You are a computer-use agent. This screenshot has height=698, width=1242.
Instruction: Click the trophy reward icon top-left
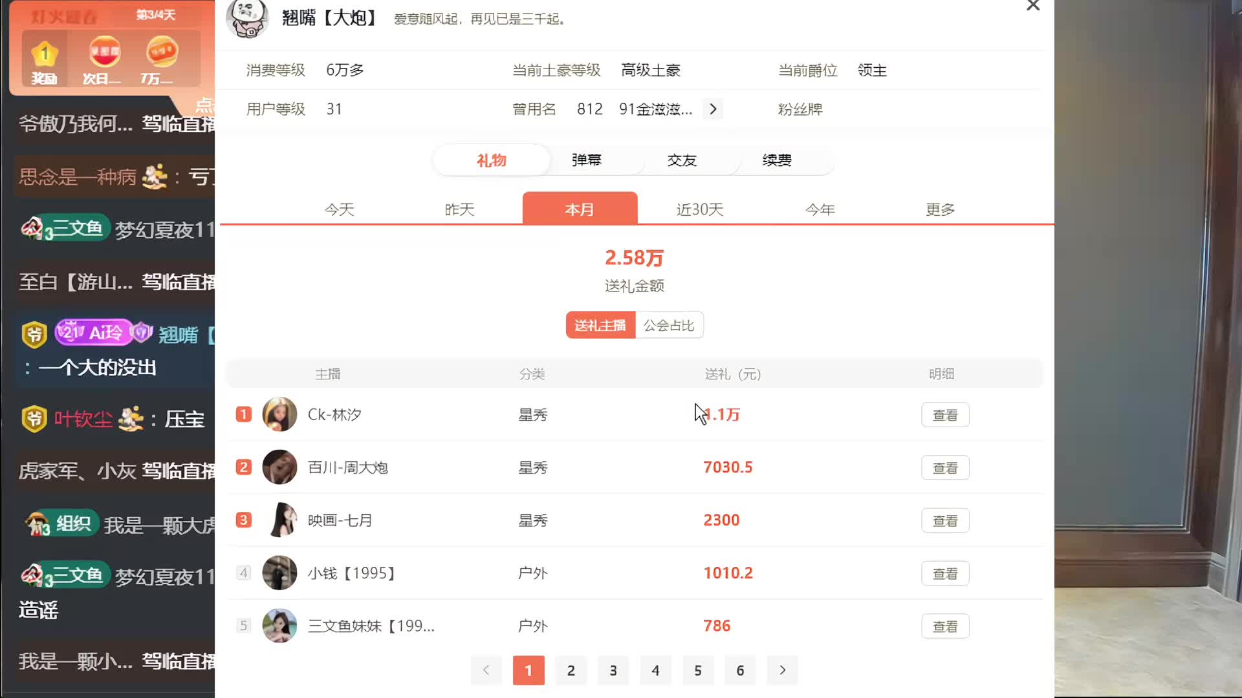45,54
